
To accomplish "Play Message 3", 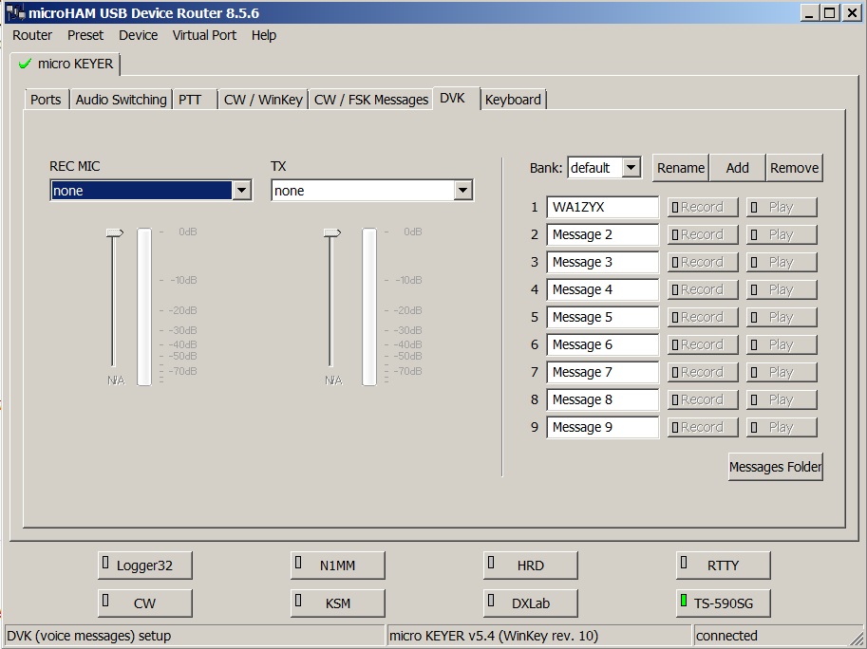I will point(782,262).
